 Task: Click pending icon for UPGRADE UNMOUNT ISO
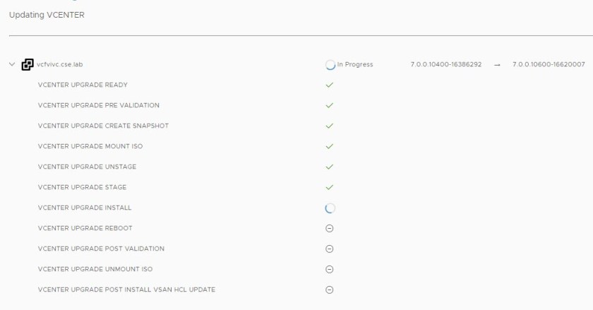[x=329, y=269]
